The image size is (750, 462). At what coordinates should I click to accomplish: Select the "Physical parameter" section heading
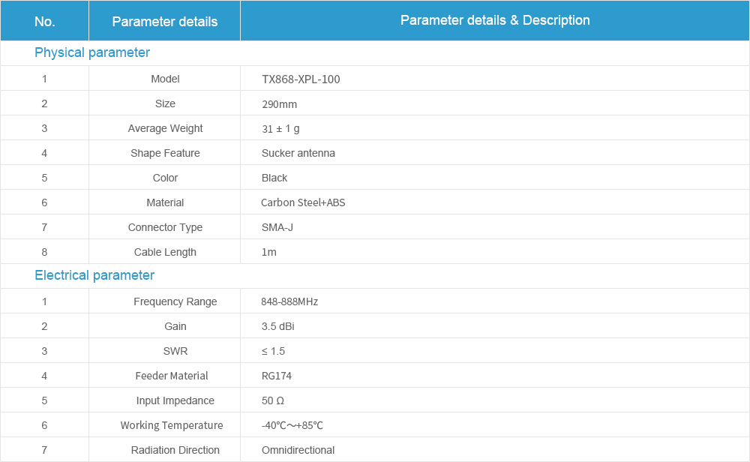coord(92,52)
